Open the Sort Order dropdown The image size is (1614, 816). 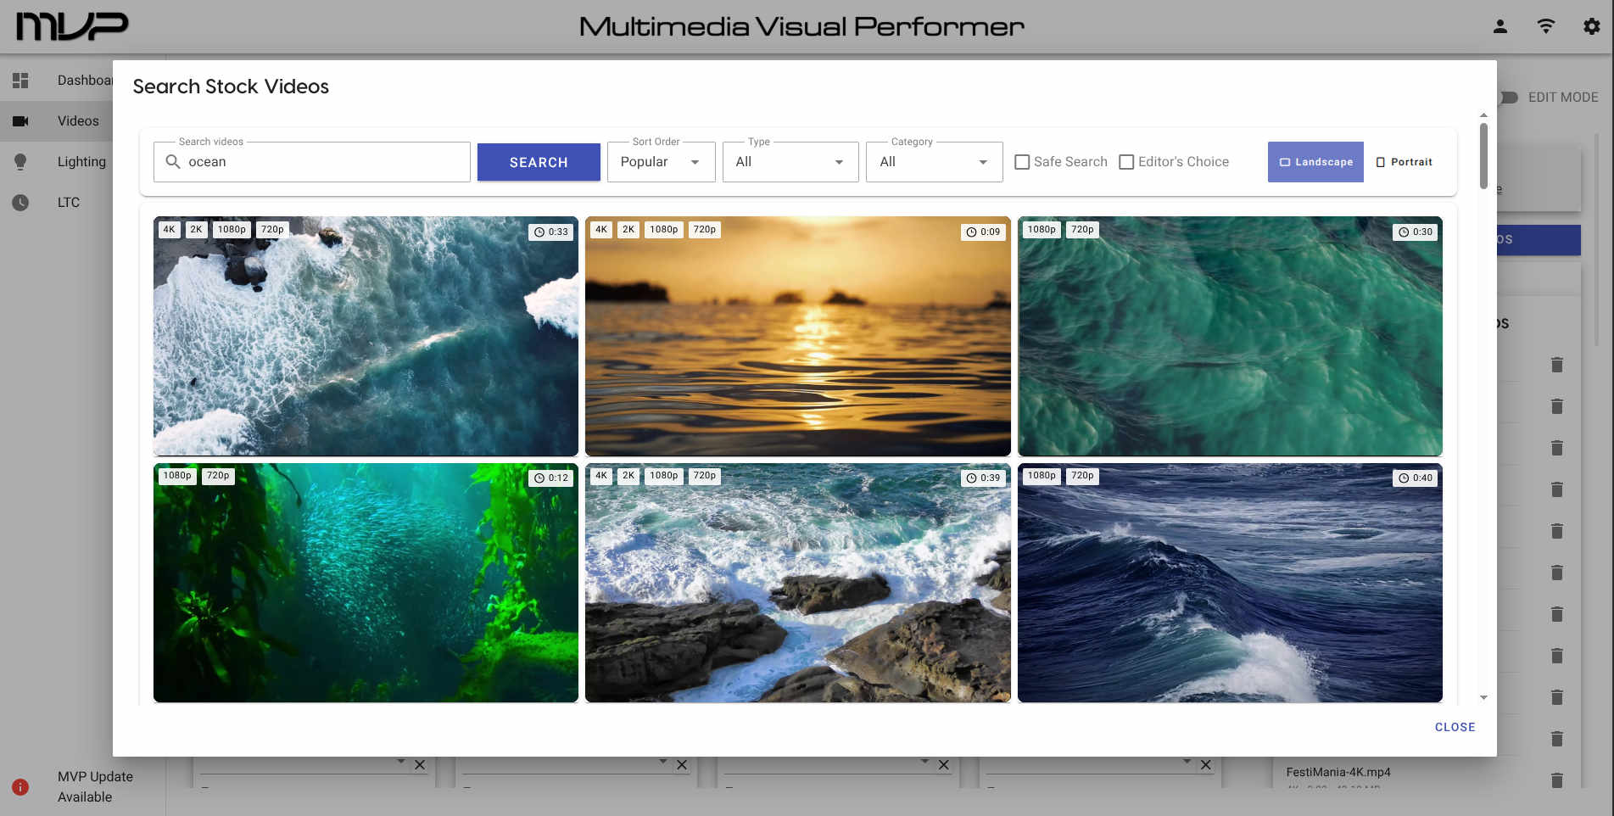661,161
